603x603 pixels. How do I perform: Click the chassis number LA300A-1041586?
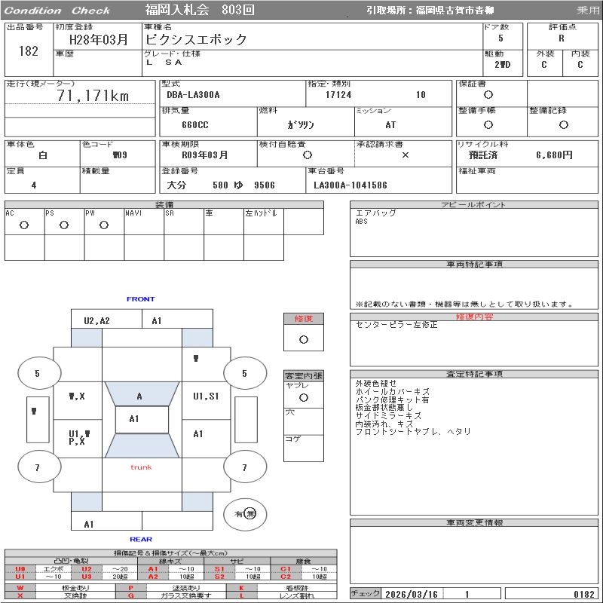(350, 185)
